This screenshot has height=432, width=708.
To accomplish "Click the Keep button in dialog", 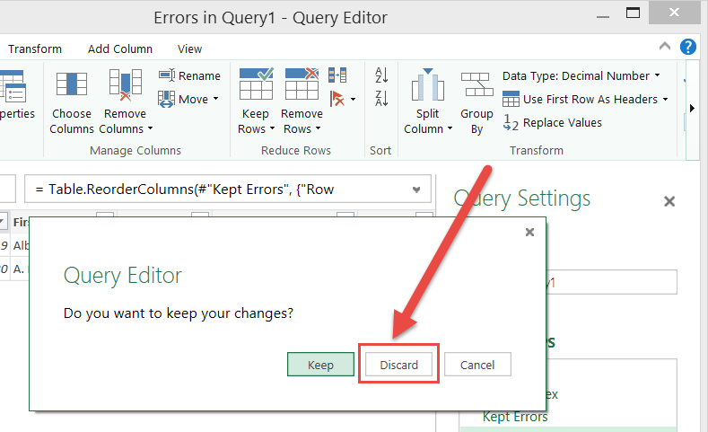I will 320,365.
